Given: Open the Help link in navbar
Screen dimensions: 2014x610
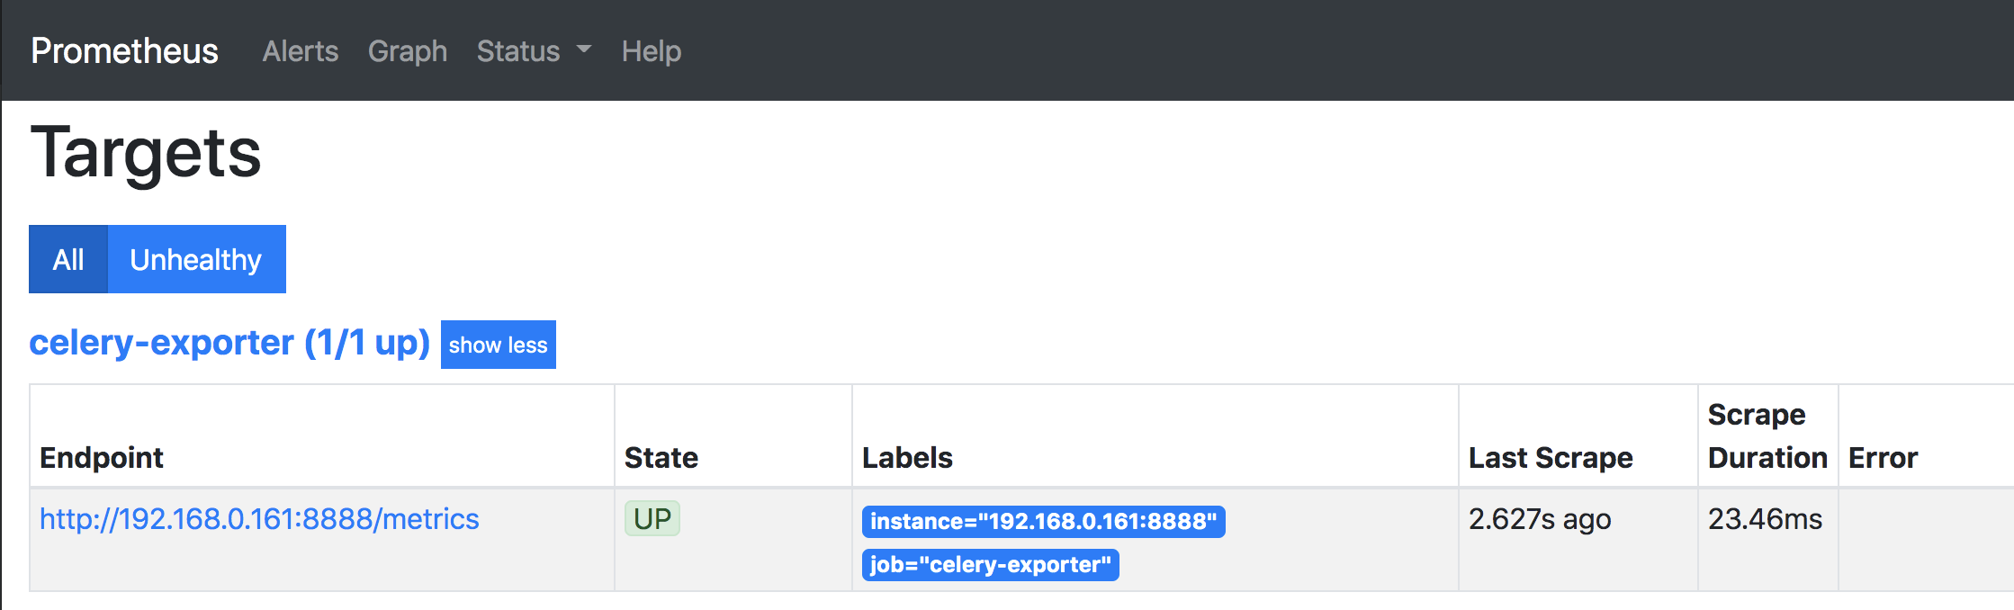Looking at the screenshot, I should (651, 51).
